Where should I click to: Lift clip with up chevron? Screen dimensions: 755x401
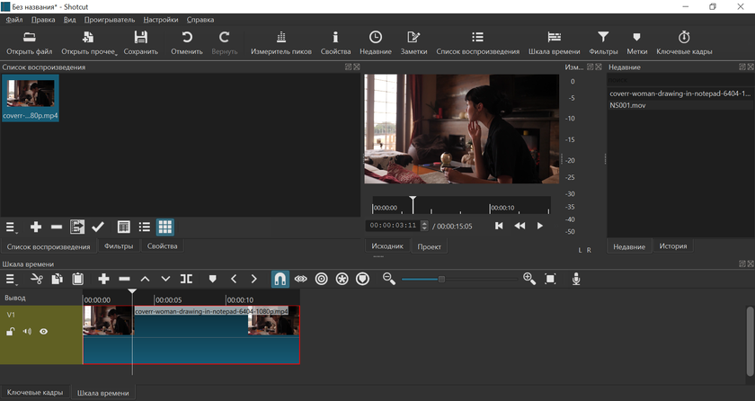[145, 279]
